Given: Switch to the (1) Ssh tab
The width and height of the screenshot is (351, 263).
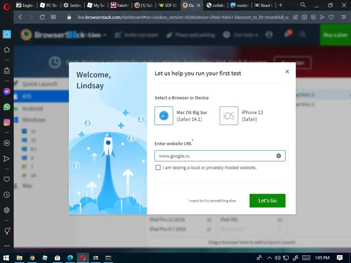Looking at the screenshot, I should click(x=144, y=5).
